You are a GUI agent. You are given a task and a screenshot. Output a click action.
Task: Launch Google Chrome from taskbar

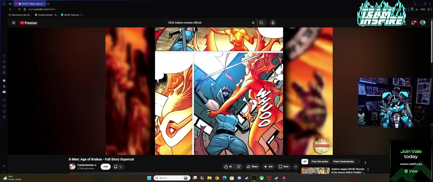(x=217, y=178)
